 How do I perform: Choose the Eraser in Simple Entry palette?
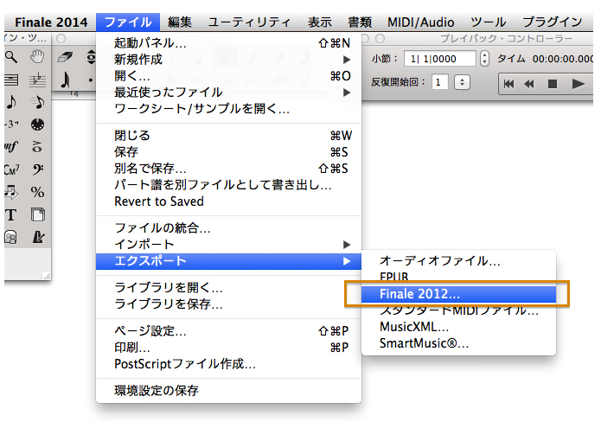click(x=65, y=57)
